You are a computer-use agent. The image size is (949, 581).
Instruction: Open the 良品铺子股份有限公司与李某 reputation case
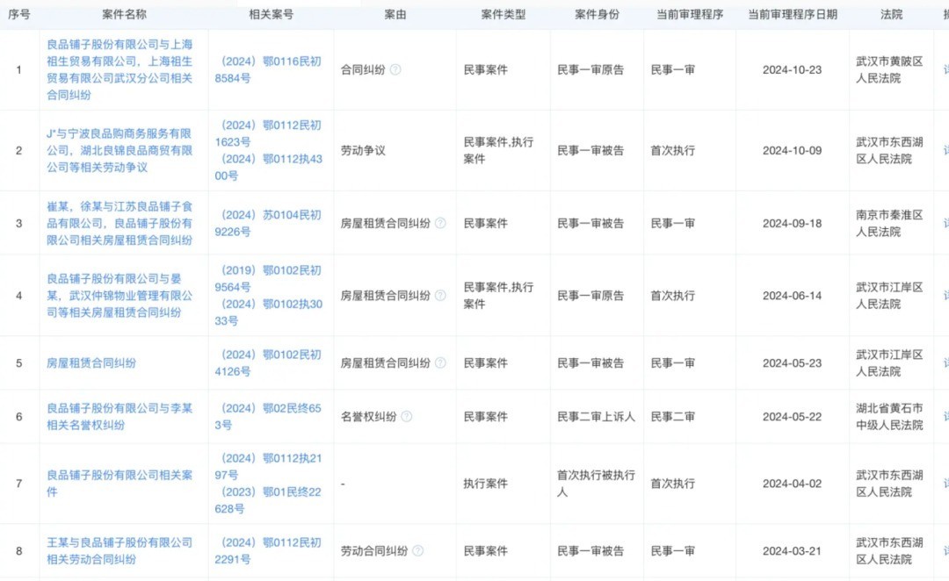point(120,417)
